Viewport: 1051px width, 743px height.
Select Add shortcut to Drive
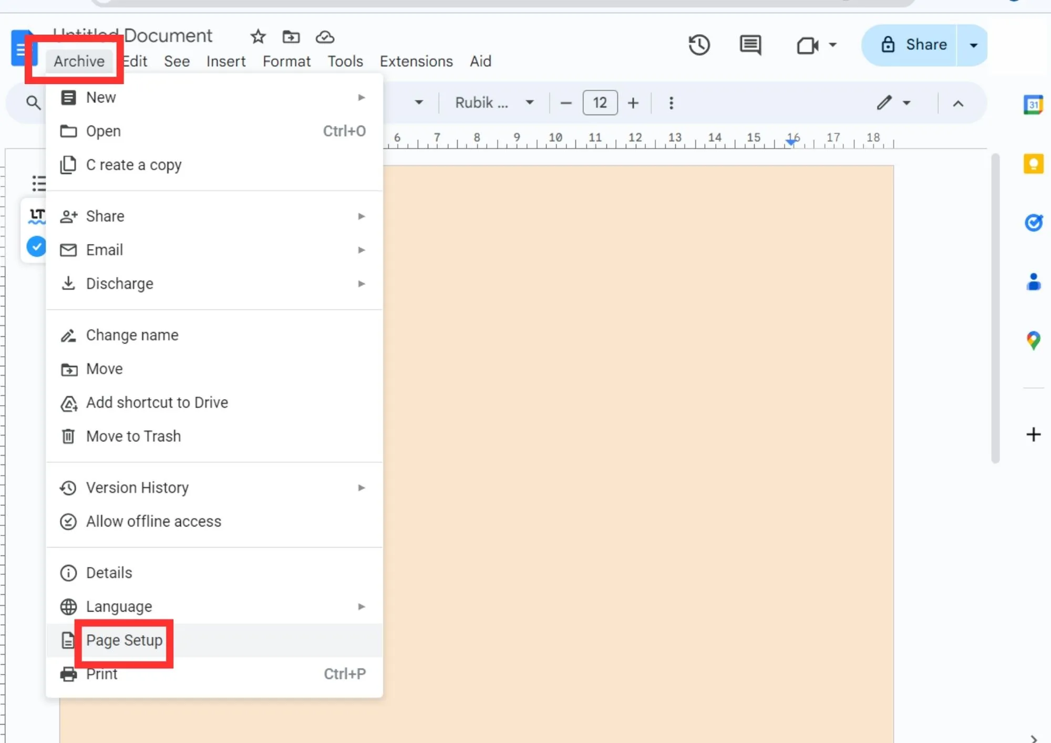click(x=214, y=402)
